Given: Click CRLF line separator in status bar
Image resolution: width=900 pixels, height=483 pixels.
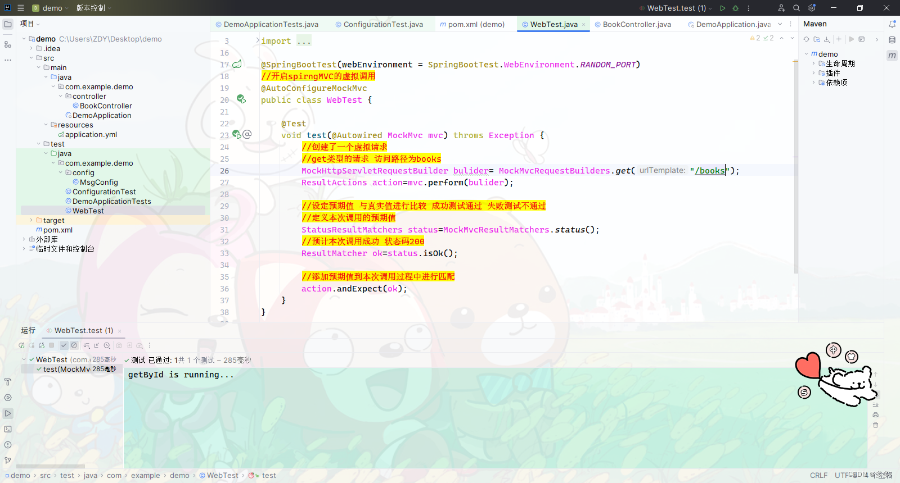Looking at the screenshot, I should point(818,475).
